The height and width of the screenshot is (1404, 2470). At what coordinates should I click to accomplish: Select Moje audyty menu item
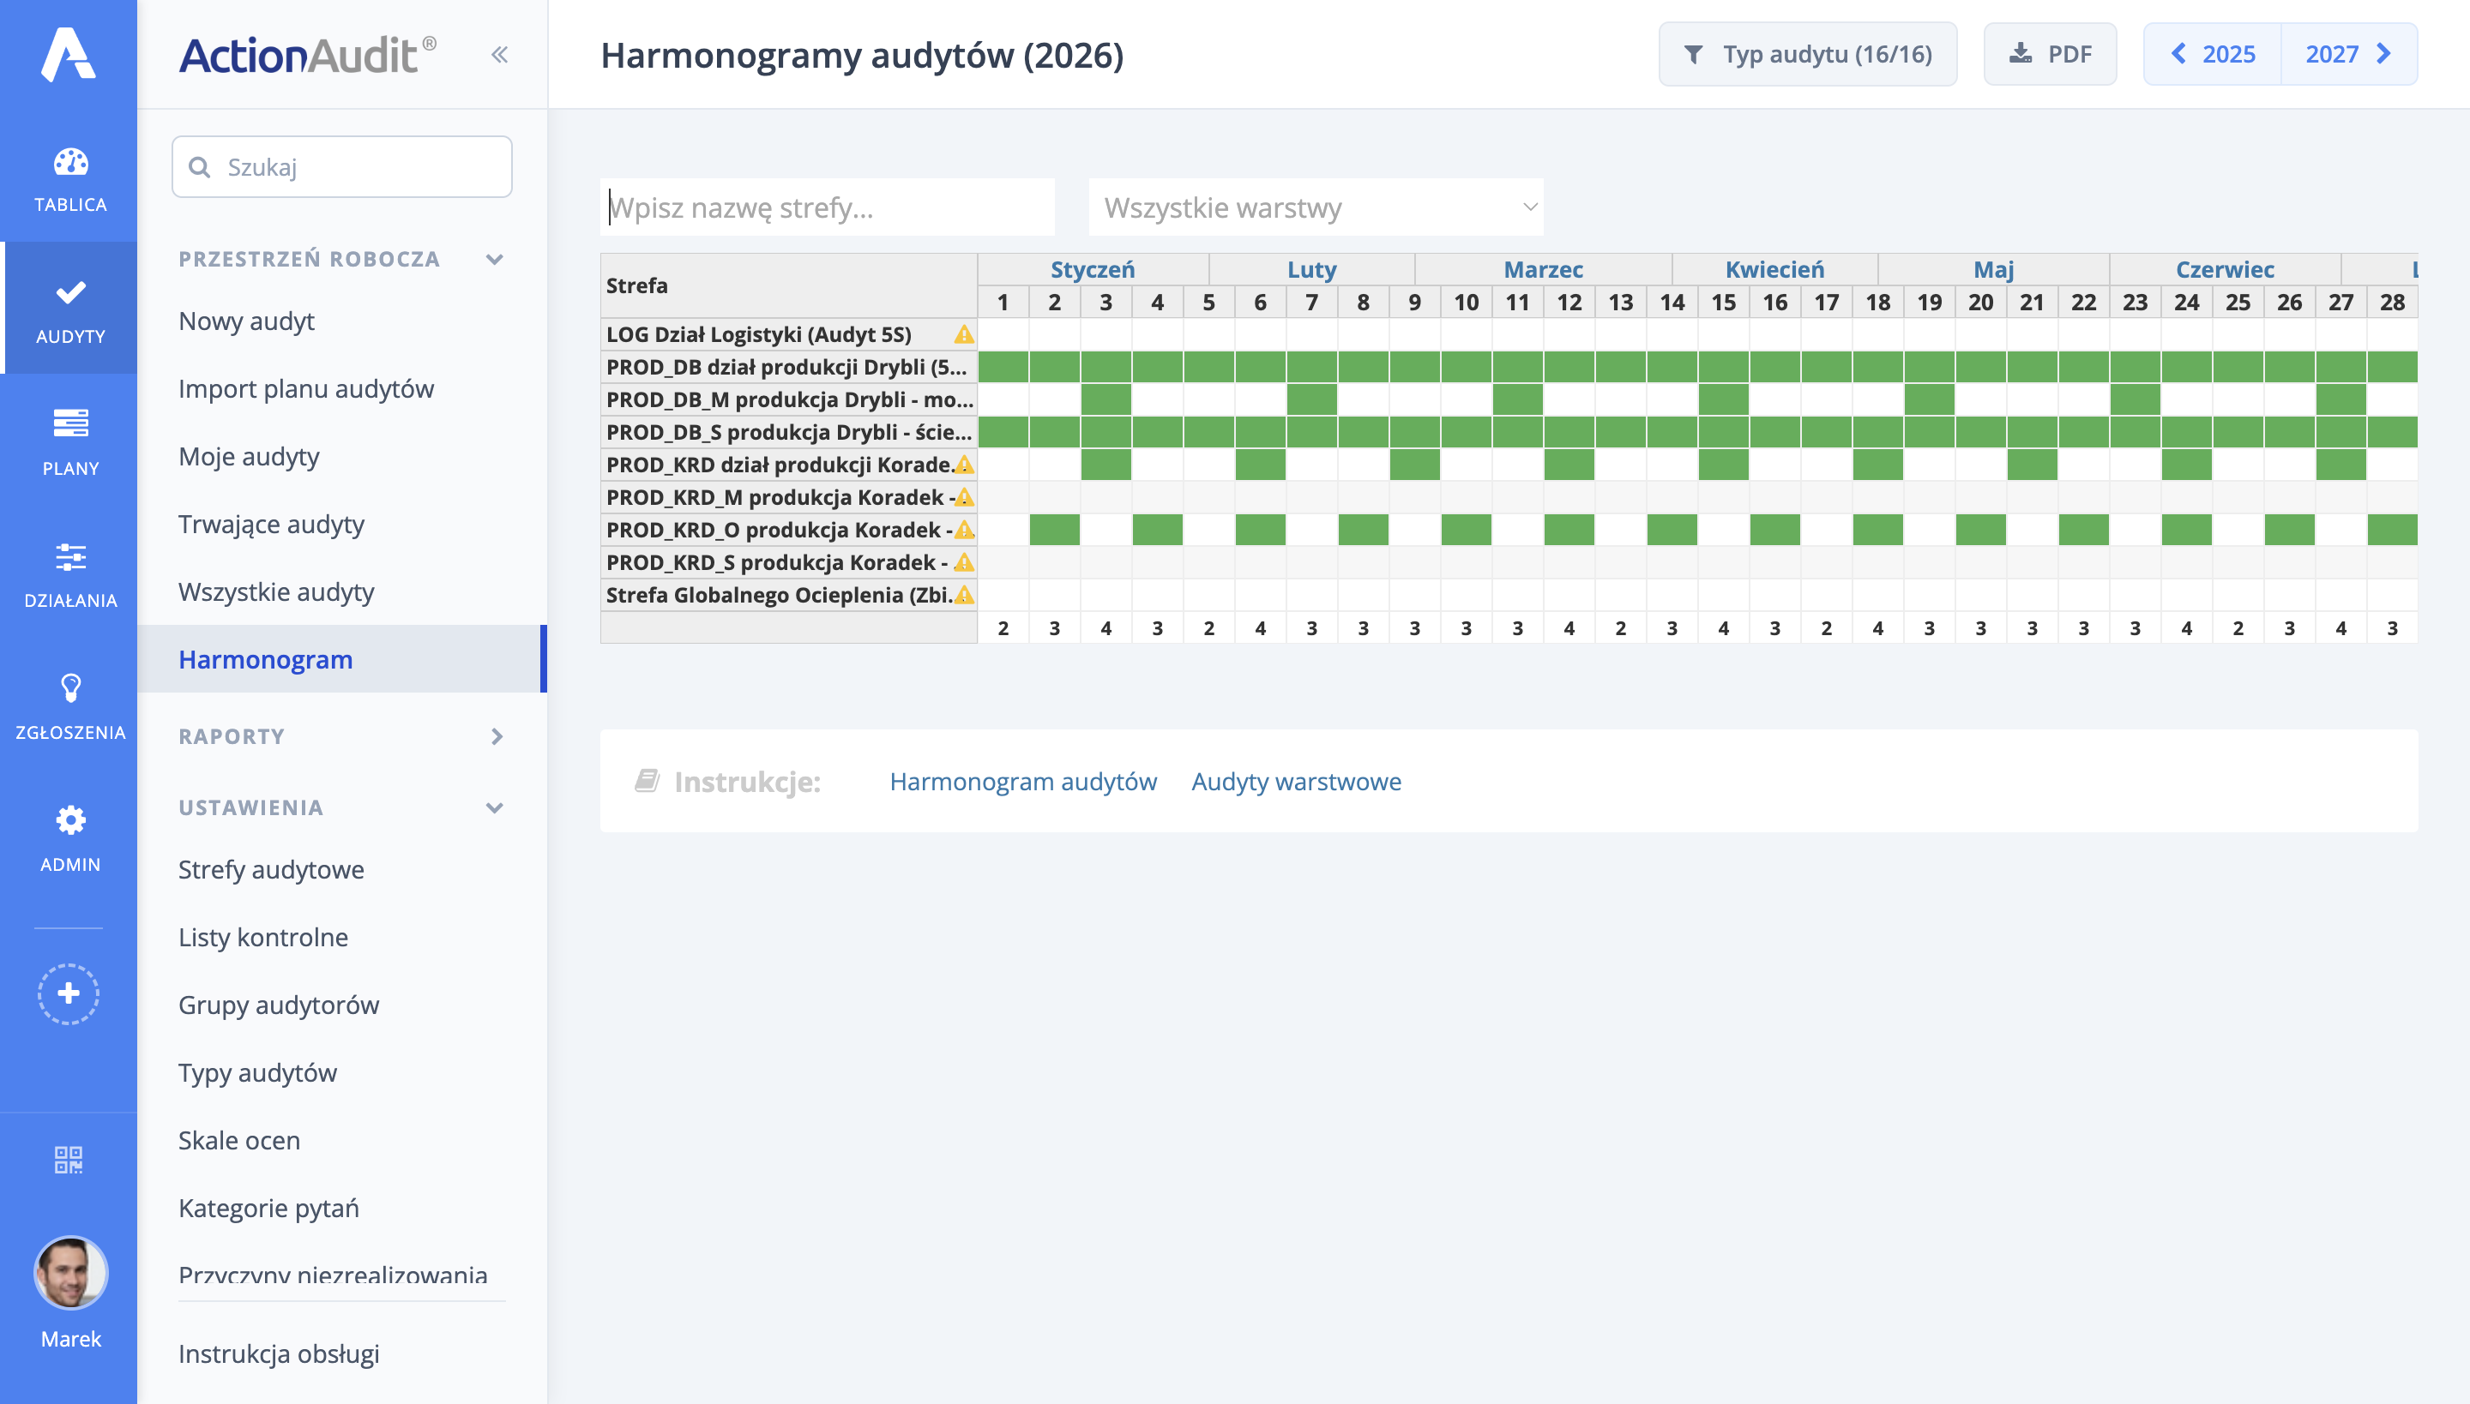249,456
